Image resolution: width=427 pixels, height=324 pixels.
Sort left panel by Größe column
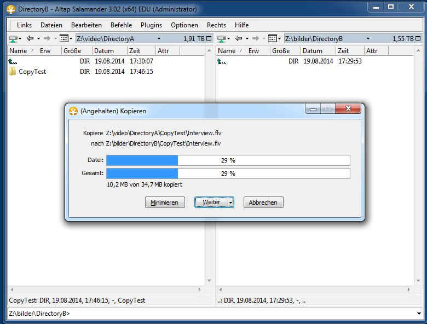tap(77, 51)
